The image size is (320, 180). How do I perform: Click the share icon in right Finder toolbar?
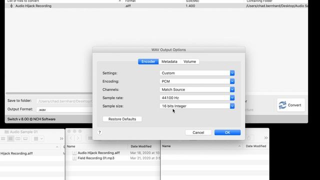(248, 138)
